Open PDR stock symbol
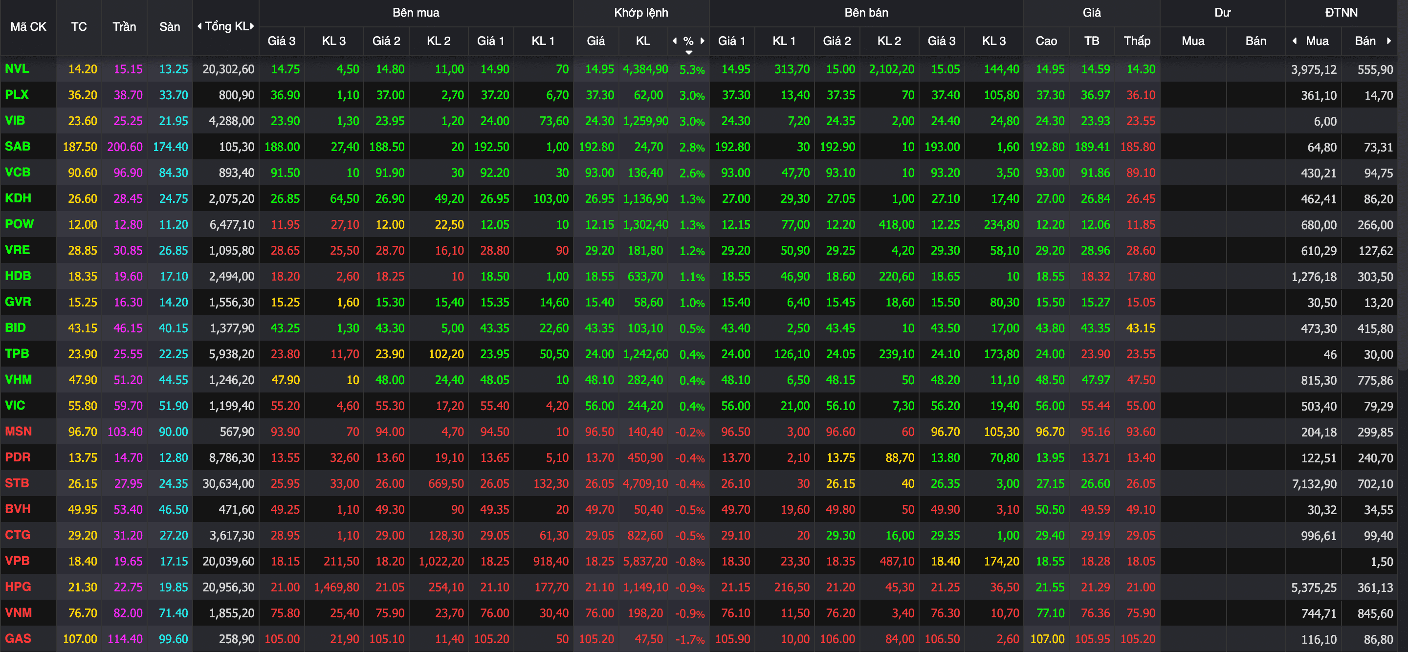The width and height of the screenshot is (1408, 652). (18, 457)
